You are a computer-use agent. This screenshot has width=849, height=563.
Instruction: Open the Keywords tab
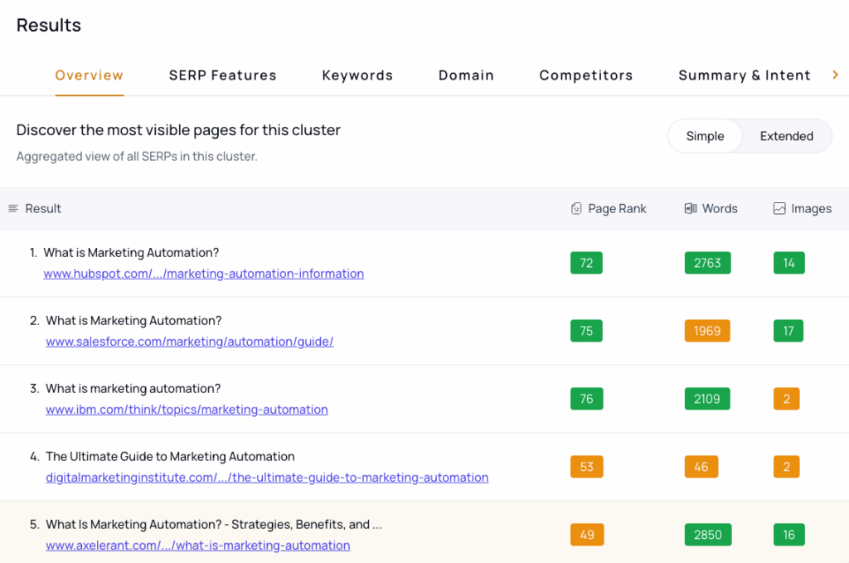tap(357, 75)
